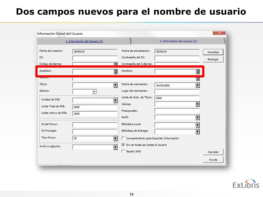
Task: Open the Archivo adjunto browse arrow
Action: click(x=116, y=147)
